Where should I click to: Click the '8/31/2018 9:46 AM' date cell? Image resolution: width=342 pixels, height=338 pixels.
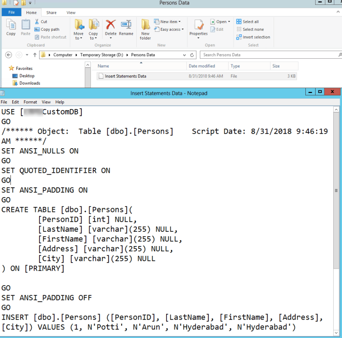click(x=206, y=76)
